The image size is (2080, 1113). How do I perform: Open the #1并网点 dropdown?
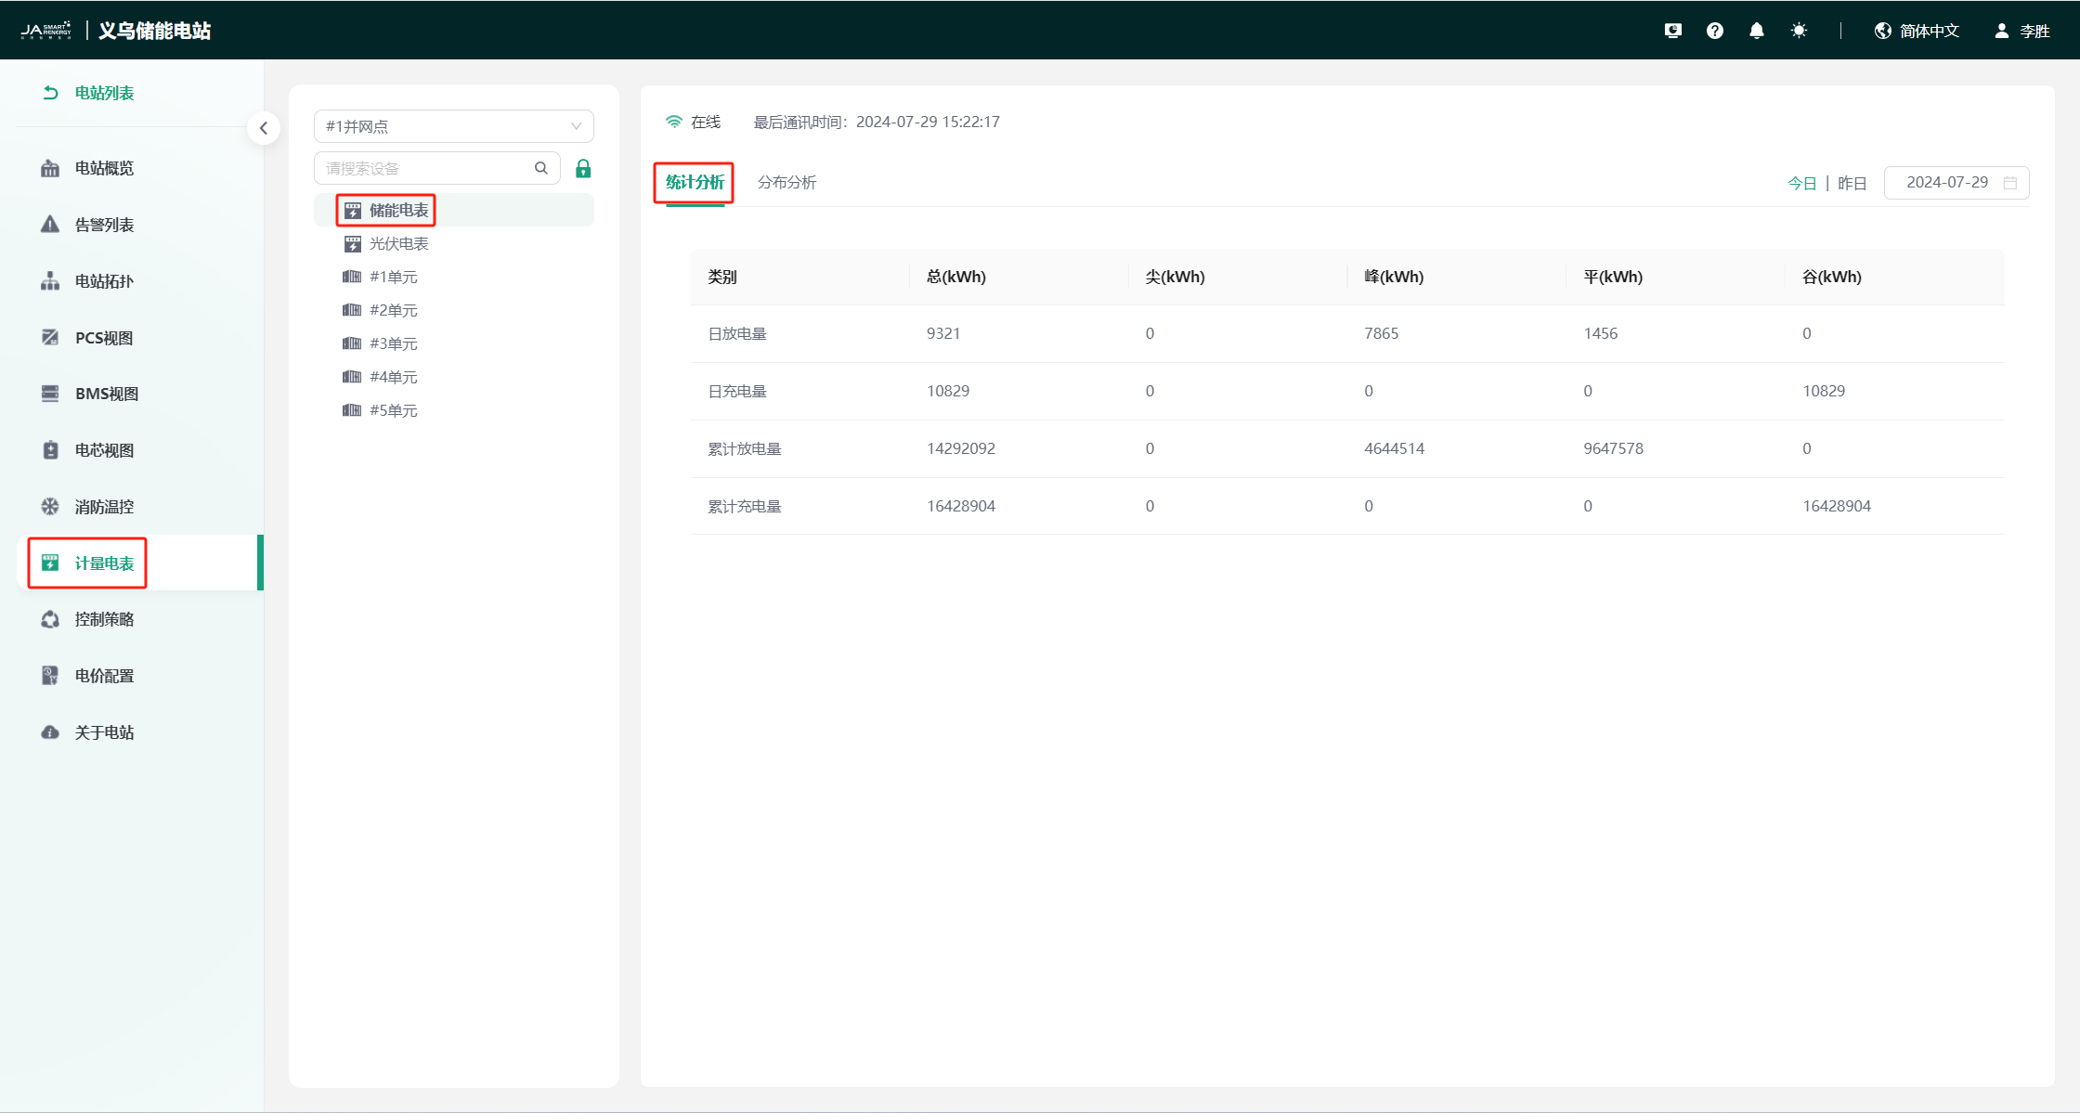click(x=453, y=126)
